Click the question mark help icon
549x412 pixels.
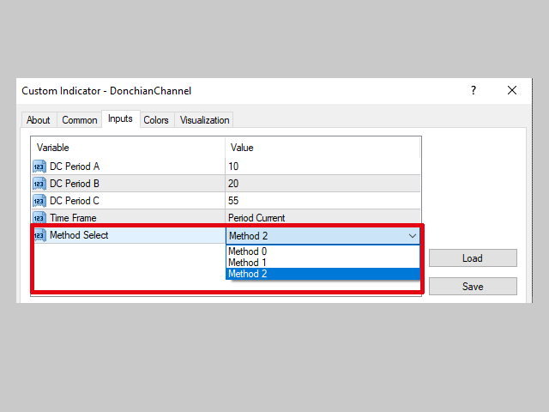tap(474, 90)
